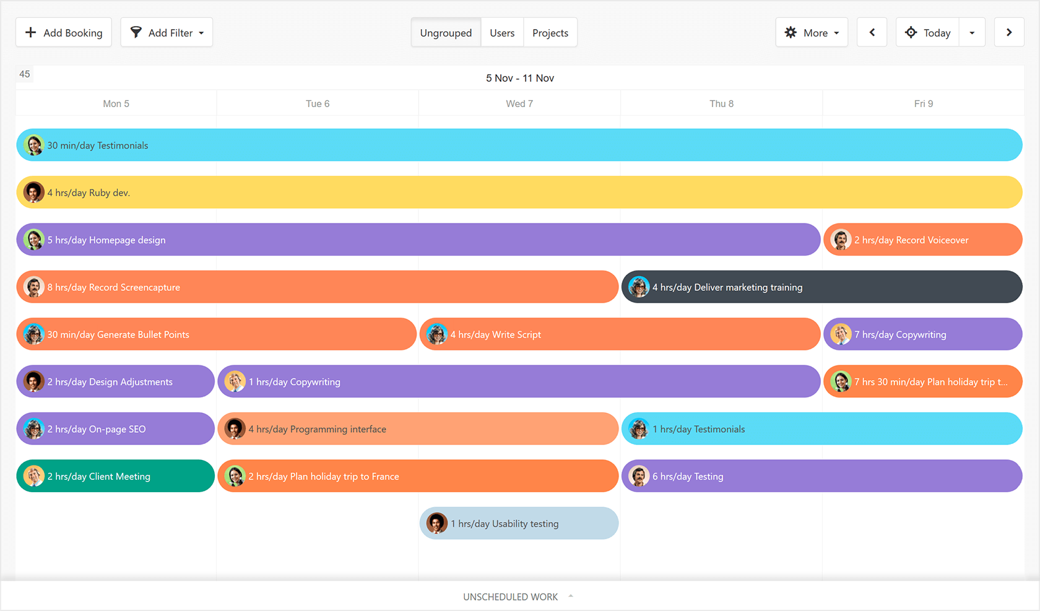
Task: Click the avatar on the Testimonials booking
Action: (35, 145)
